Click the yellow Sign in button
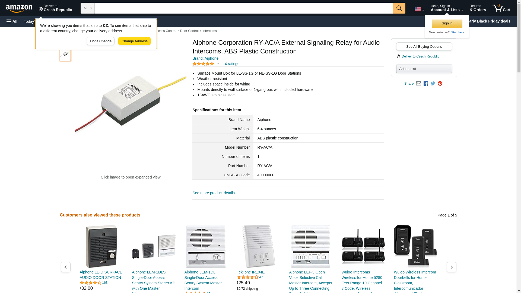Screen dimensions: 521x293 (x=447, y=23)
